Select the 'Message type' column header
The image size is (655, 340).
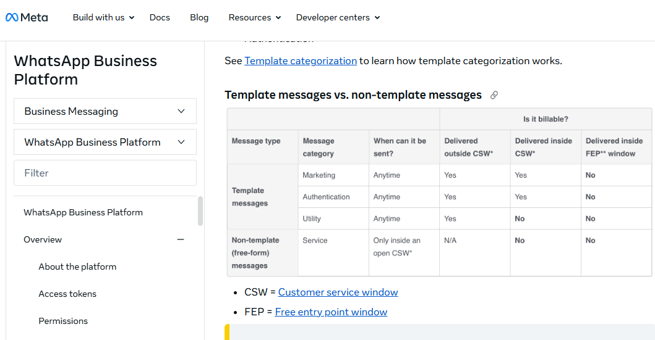click(263, 147)
